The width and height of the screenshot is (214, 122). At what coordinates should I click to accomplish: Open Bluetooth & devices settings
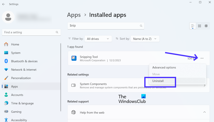point(24,61)
